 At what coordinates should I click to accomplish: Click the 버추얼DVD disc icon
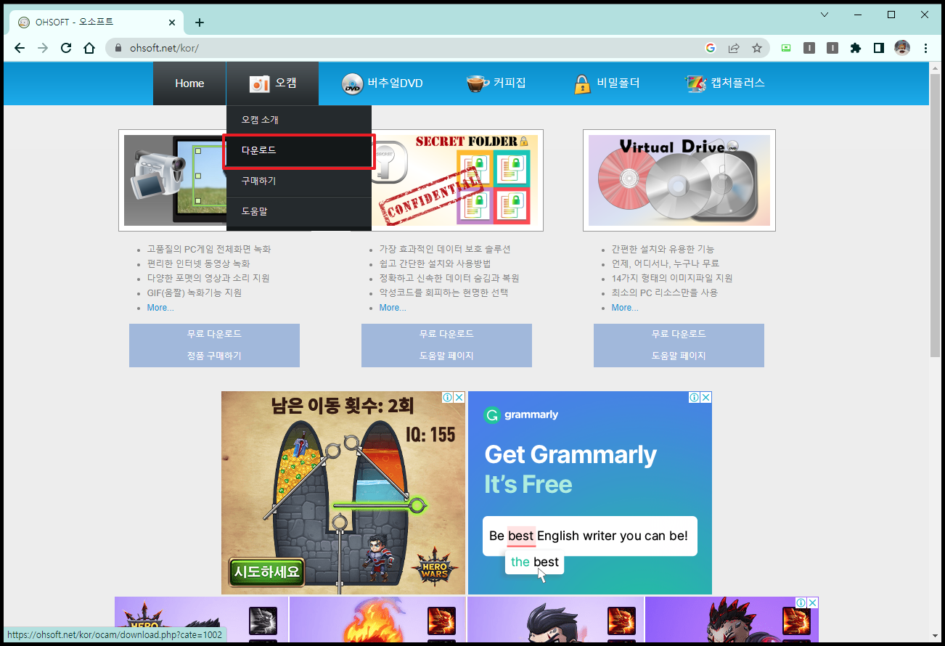tap(352, 83)
